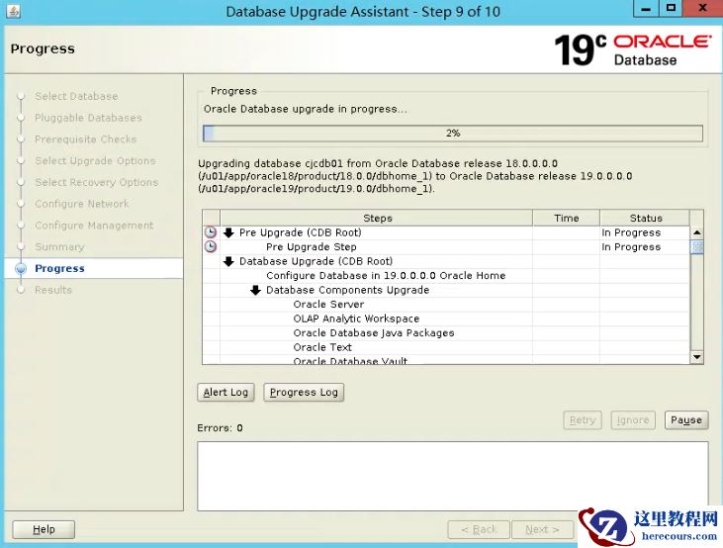Select the Select Database step

coord(76,96)
